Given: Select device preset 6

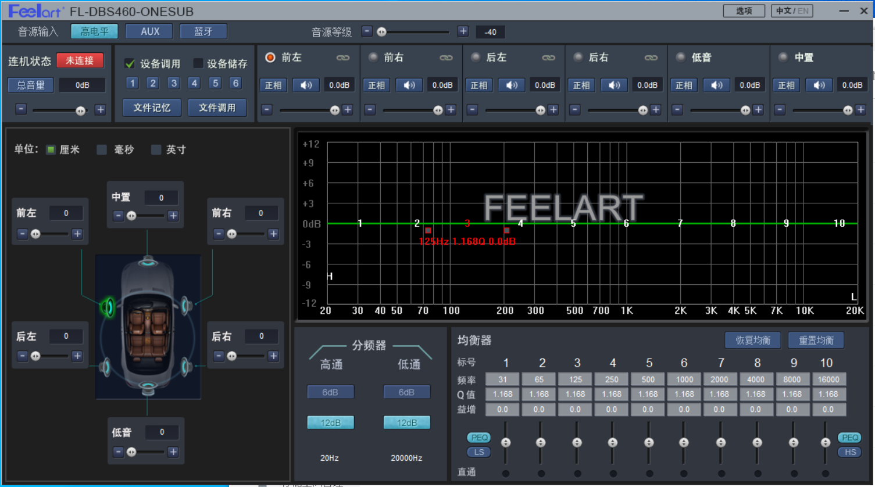Looking at the screenshot, I should (235, 83).
